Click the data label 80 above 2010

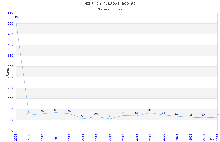click(x=42, y=111)
